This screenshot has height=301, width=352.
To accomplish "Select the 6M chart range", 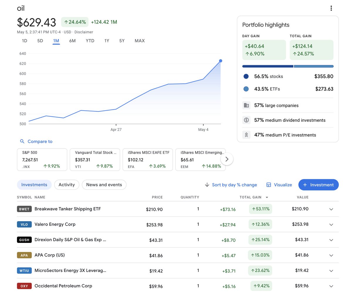I will click(72, 41).
